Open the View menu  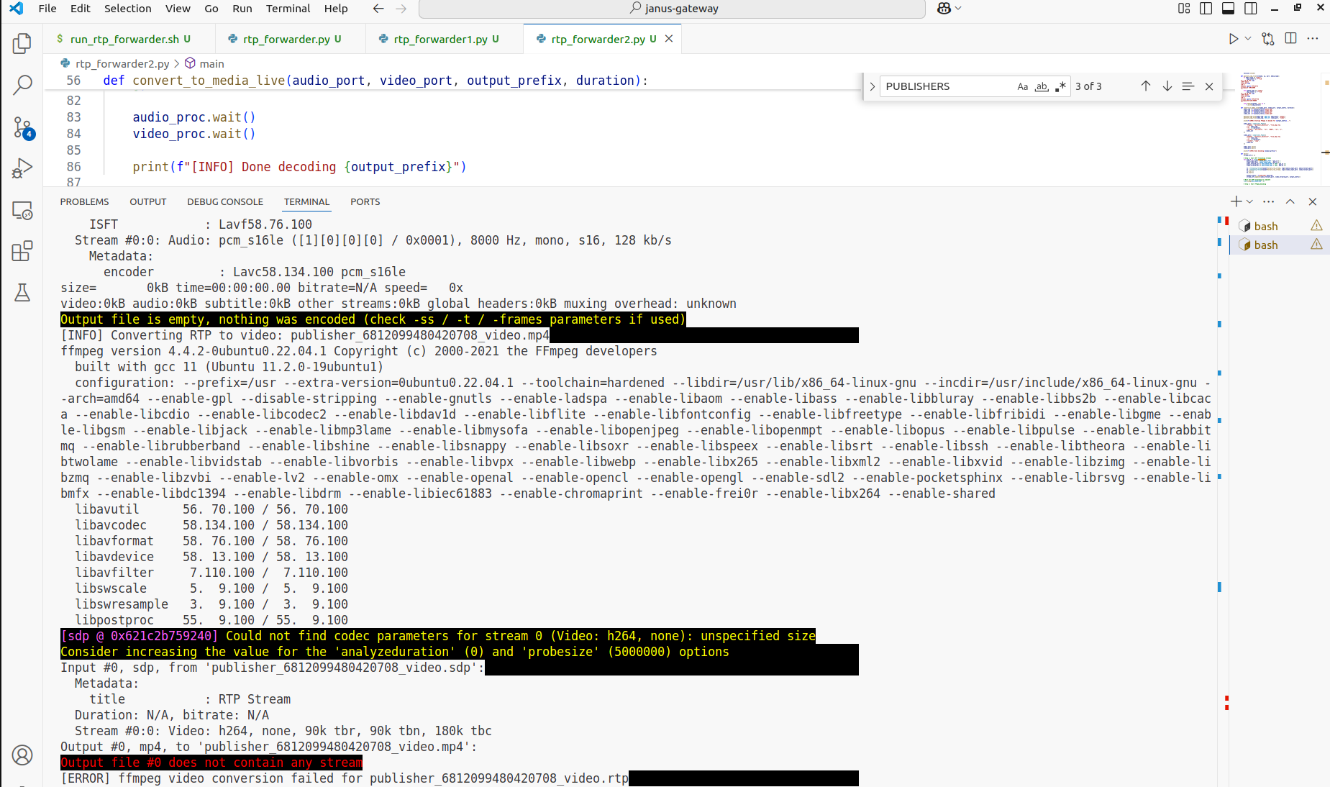pyautogui.click(x=178, y=9)
